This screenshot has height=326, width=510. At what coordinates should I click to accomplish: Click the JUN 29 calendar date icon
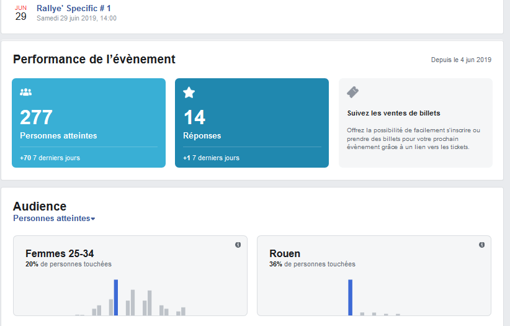20,13
